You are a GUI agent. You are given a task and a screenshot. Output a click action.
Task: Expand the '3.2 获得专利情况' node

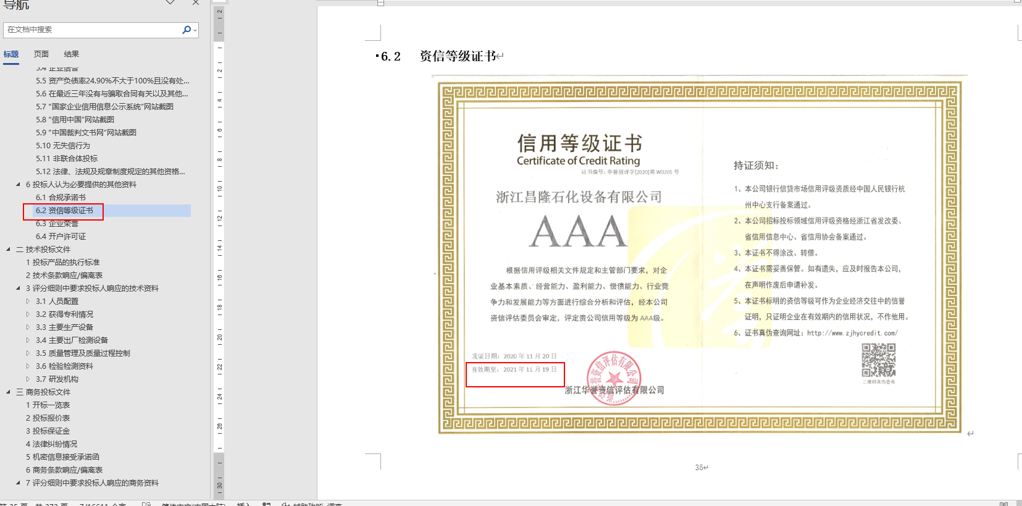pos(28,314)
